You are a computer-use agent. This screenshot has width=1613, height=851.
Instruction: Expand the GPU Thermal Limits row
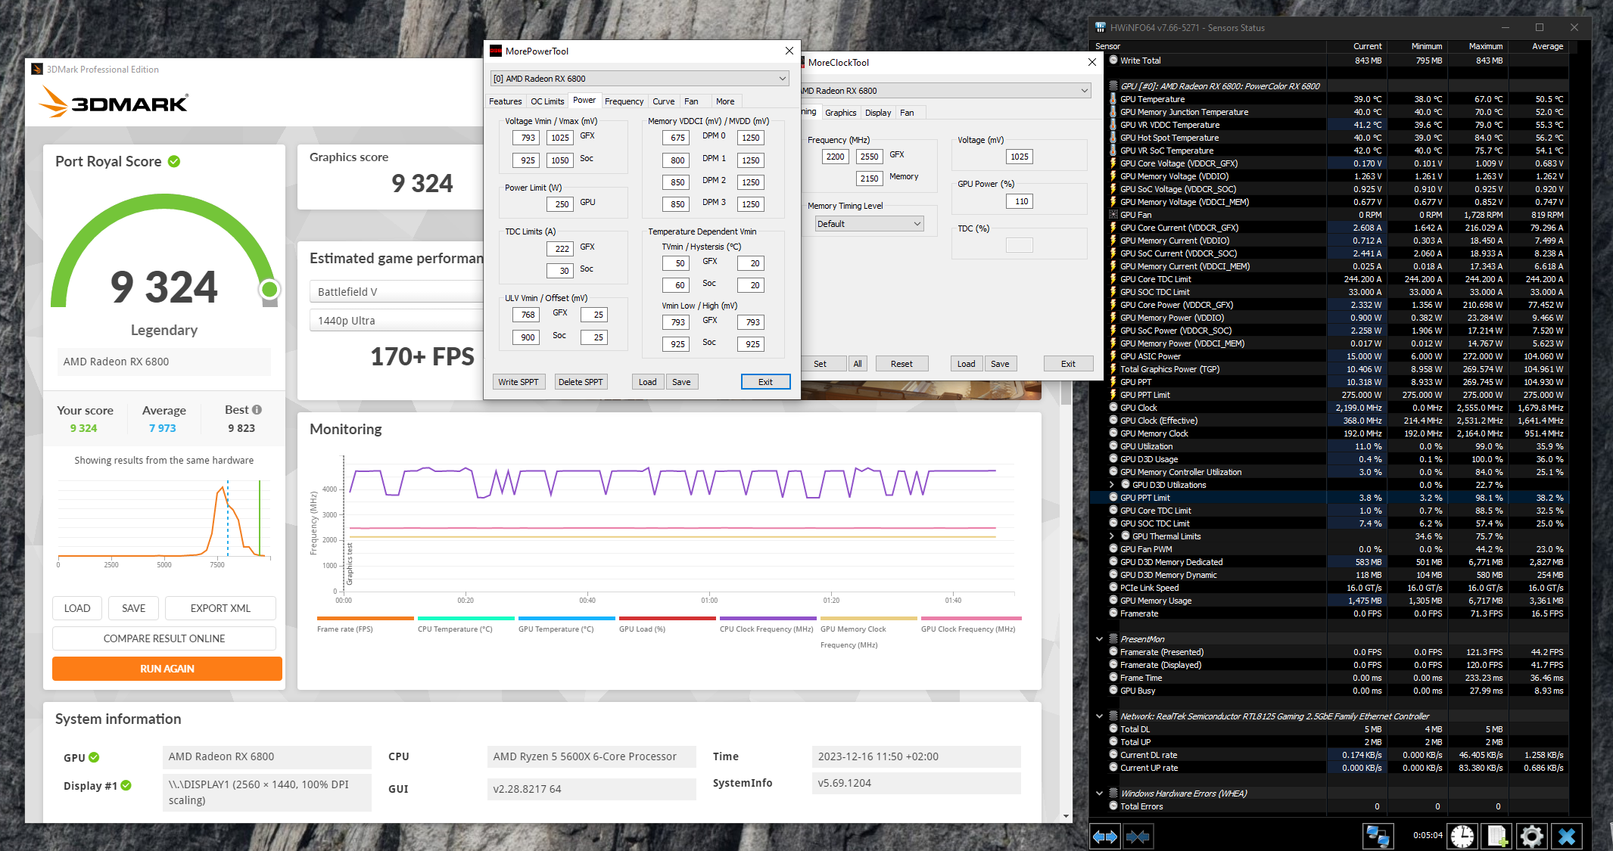[x=1111, y=536]
